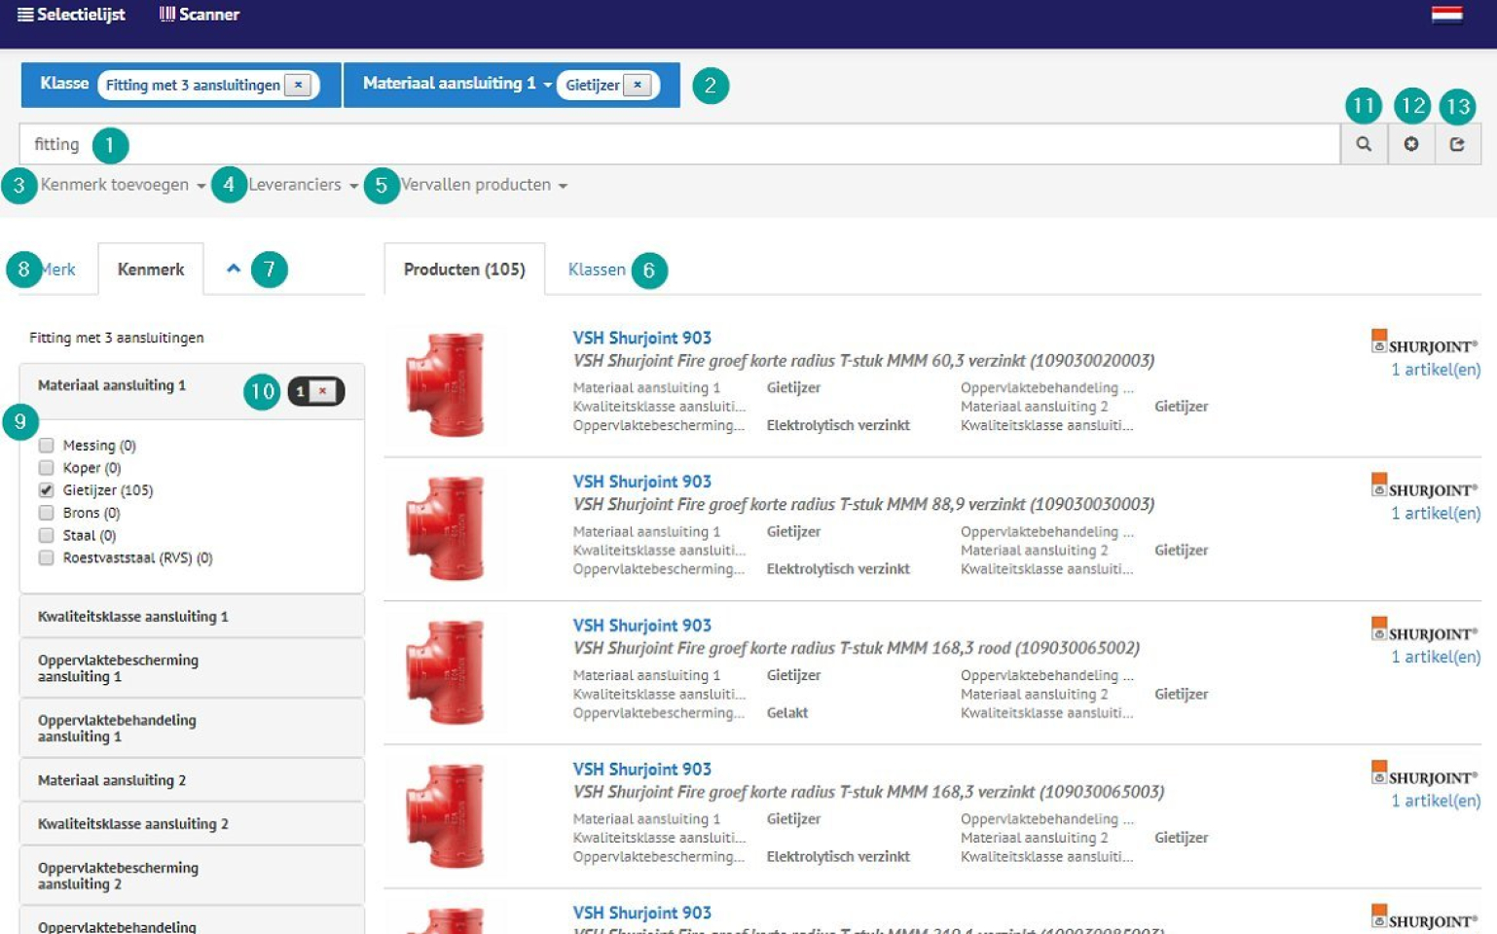Uncheck the Gietijzer checkbox
The image size is (1497, 934).
tap(46, 490)
